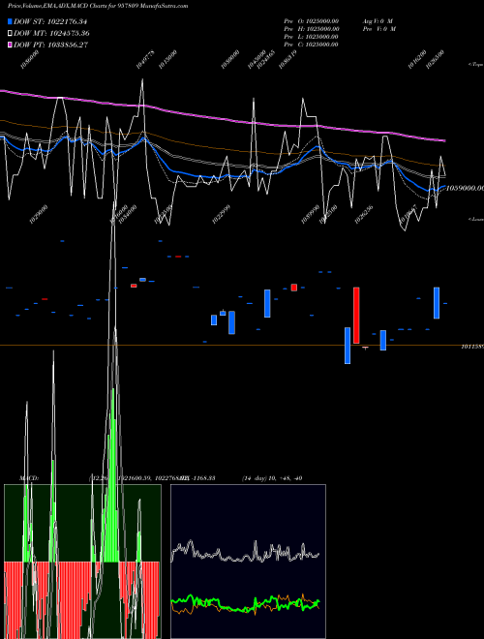Viewport: 484px width, 639px height.
Task: Click the magenta DOW PT legend swatch
Action: (x=11, y=45)
